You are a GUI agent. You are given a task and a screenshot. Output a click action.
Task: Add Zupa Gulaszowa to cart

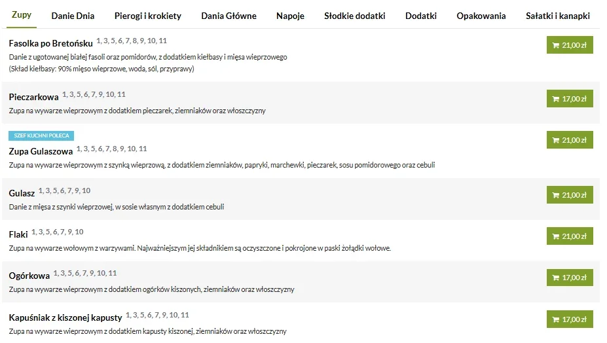569,140
